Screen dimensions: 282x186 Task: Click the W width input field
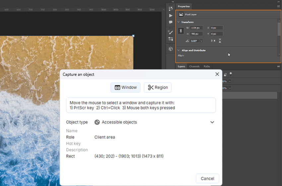pos(196,28)
